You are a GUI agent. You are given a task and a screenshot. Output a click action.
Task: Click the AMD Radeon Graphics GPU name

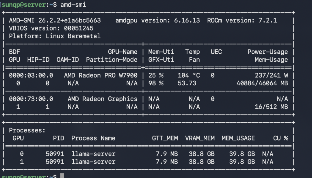[x=103, y=99]
